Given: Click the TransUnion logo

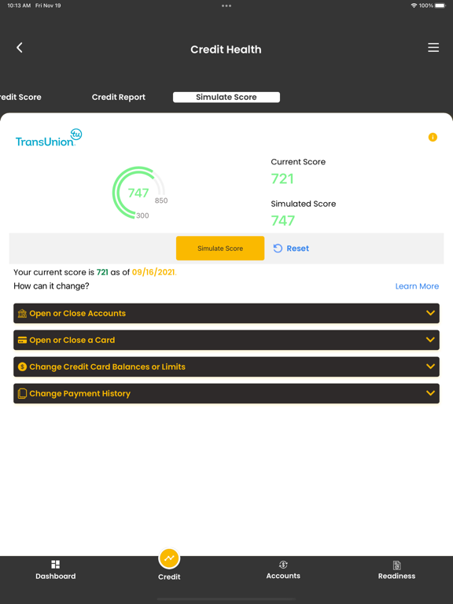Looking at the screenshot, I should pyautogui.click(x=49, y=138).
